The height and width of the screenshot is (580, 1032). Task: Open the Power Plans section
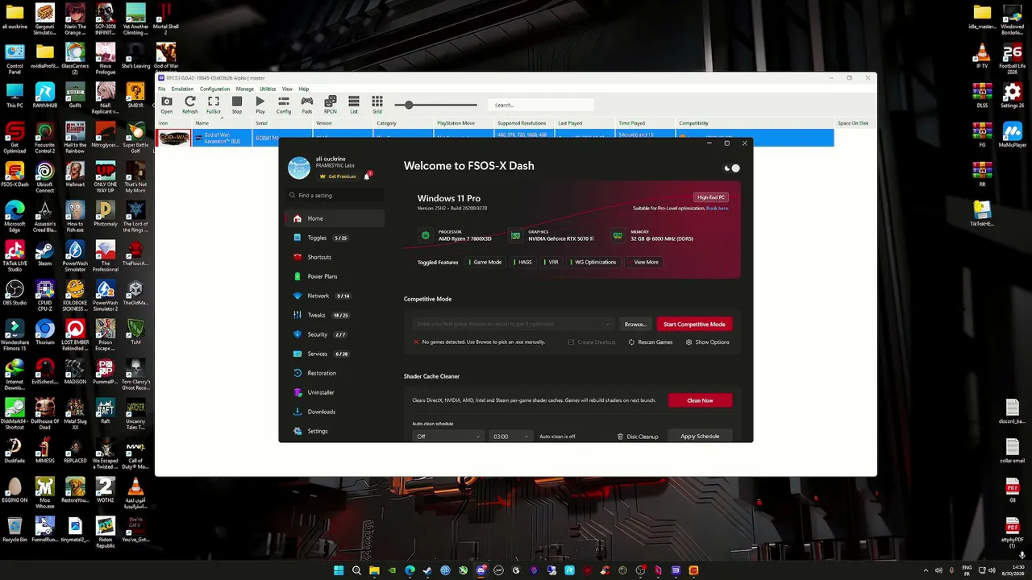tap(335, 276)
